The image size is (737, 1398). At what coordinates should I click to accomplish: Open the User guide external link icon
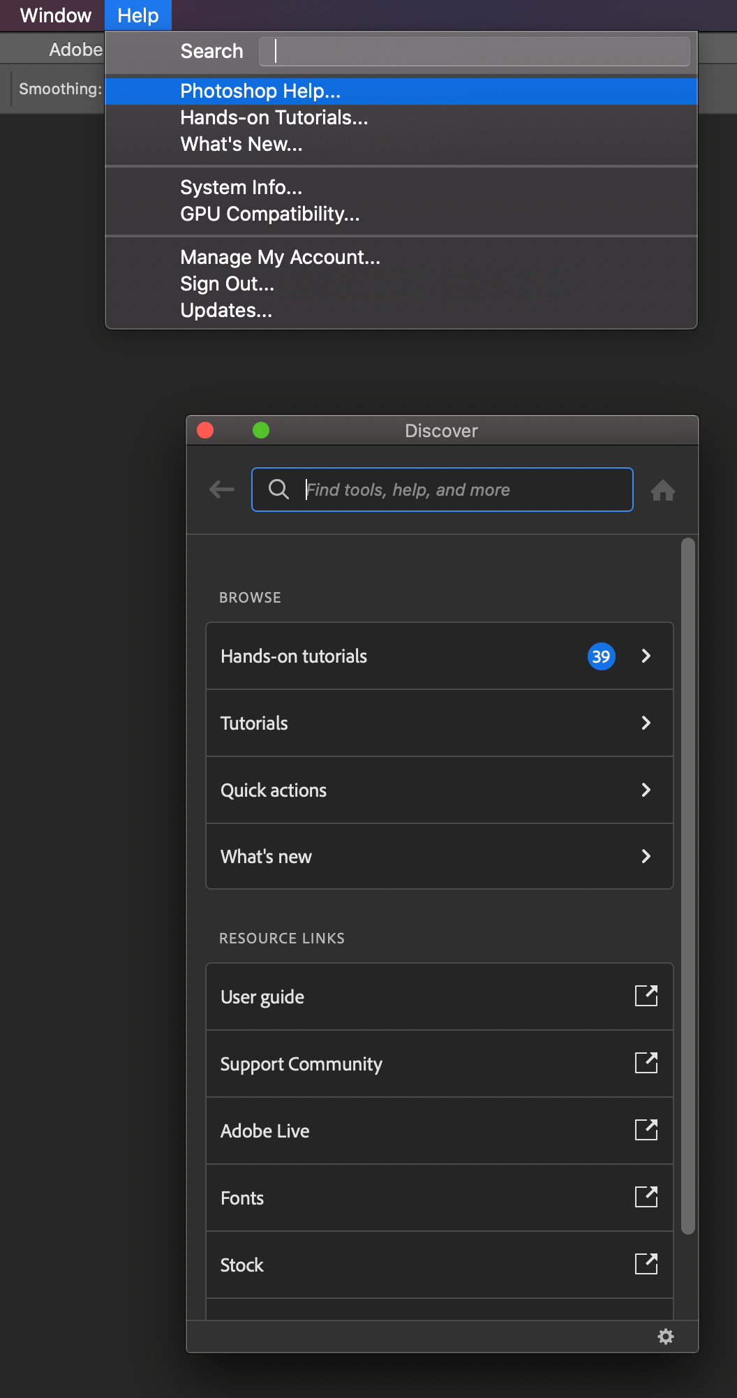[646, 996]
